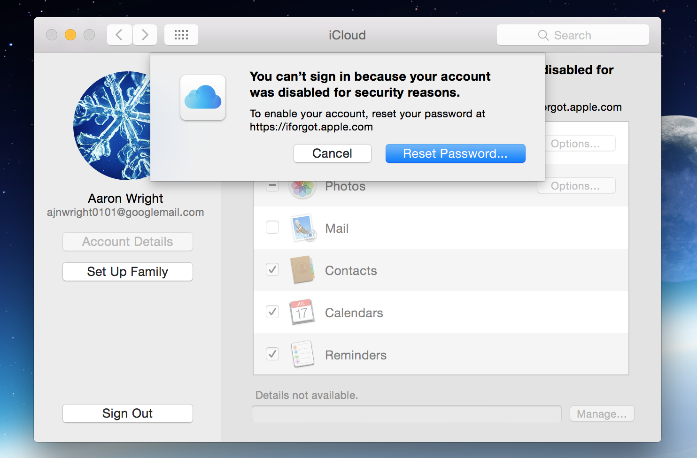Viewport: 697px width, 458px height.
Task: Click the ajnwright0101@googlemail.com address
Action: point(125,212)
